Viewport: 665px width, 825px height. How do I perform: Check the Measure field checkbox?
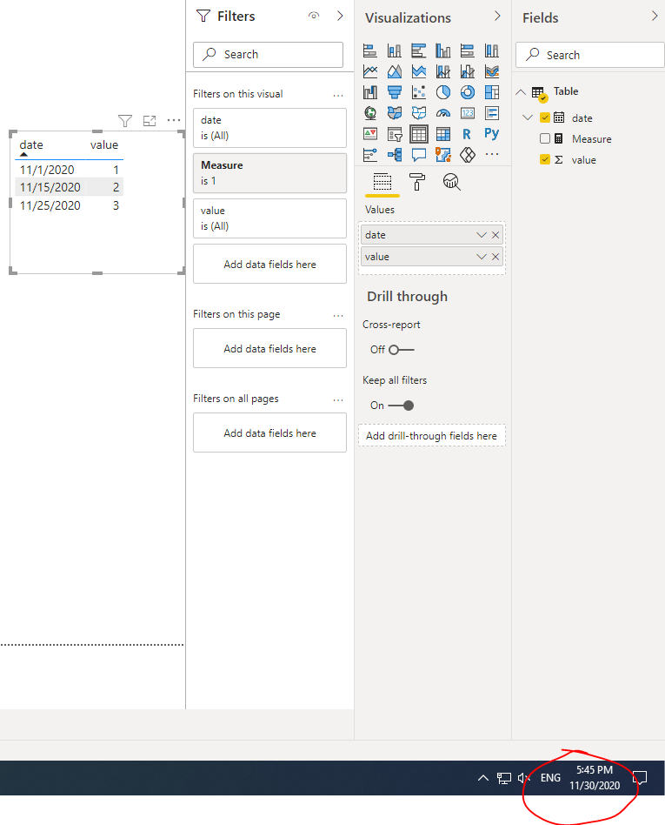[x=545, y=138]
